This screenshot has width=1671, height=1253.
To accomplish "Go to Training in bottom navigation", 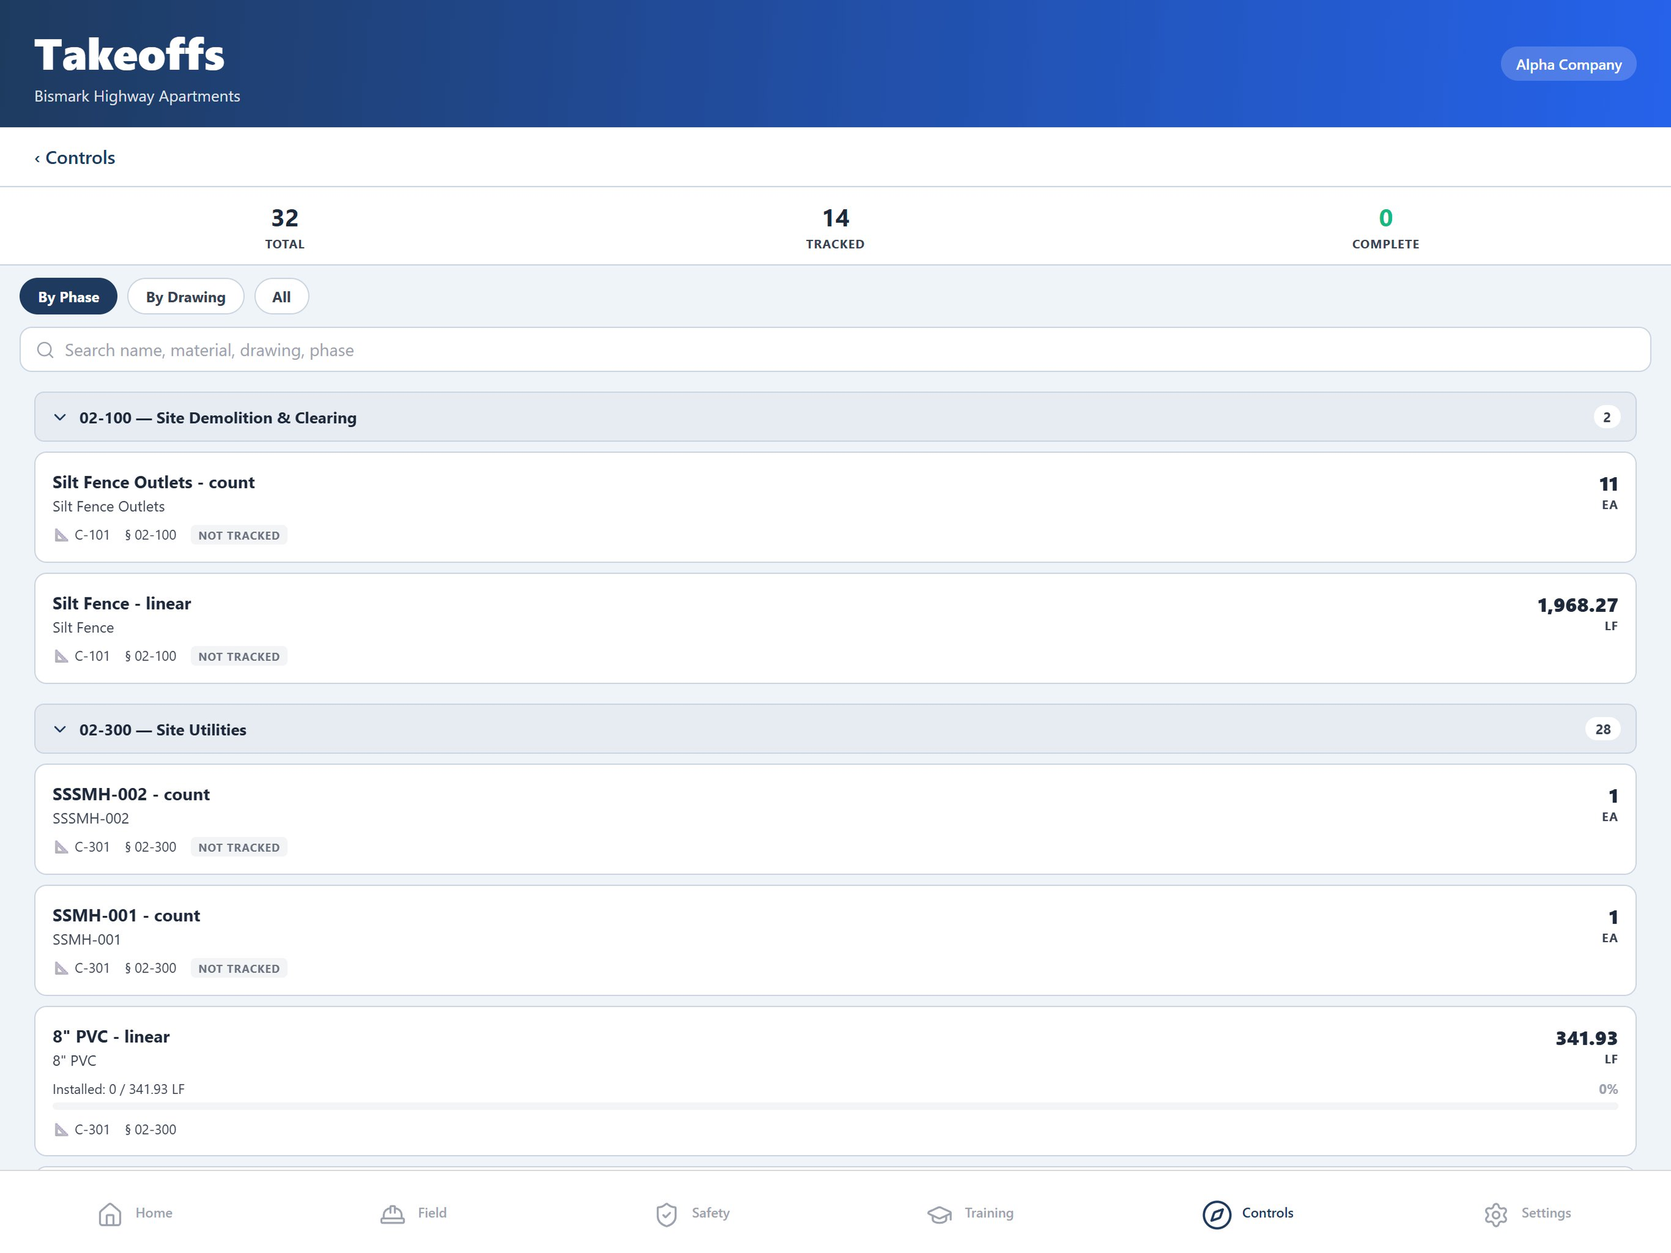I will point(970,1213).
